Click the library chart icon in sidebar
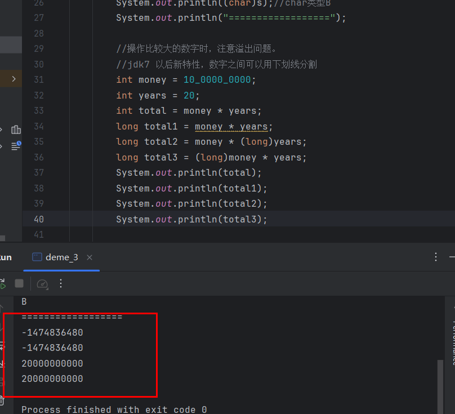Image resolution: width=455 pixels, height=414 pixels. click(x=16, y=130)
